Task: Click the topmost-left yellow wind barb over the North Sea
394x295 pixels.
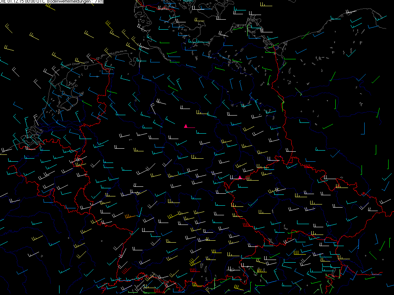Action: coord(8,27)
